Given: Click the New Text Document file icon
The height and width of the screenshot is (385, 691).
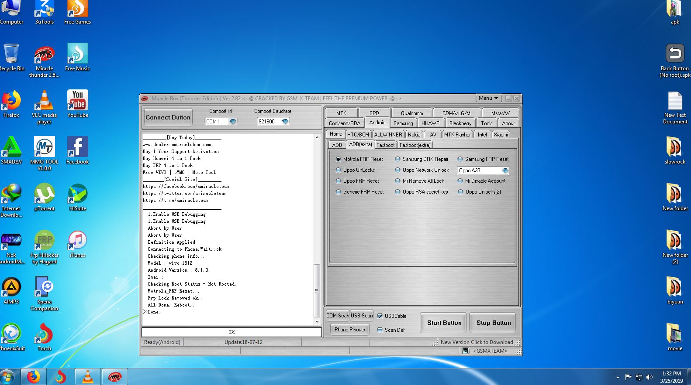Looking at the screenshot, I should [675, 107].
